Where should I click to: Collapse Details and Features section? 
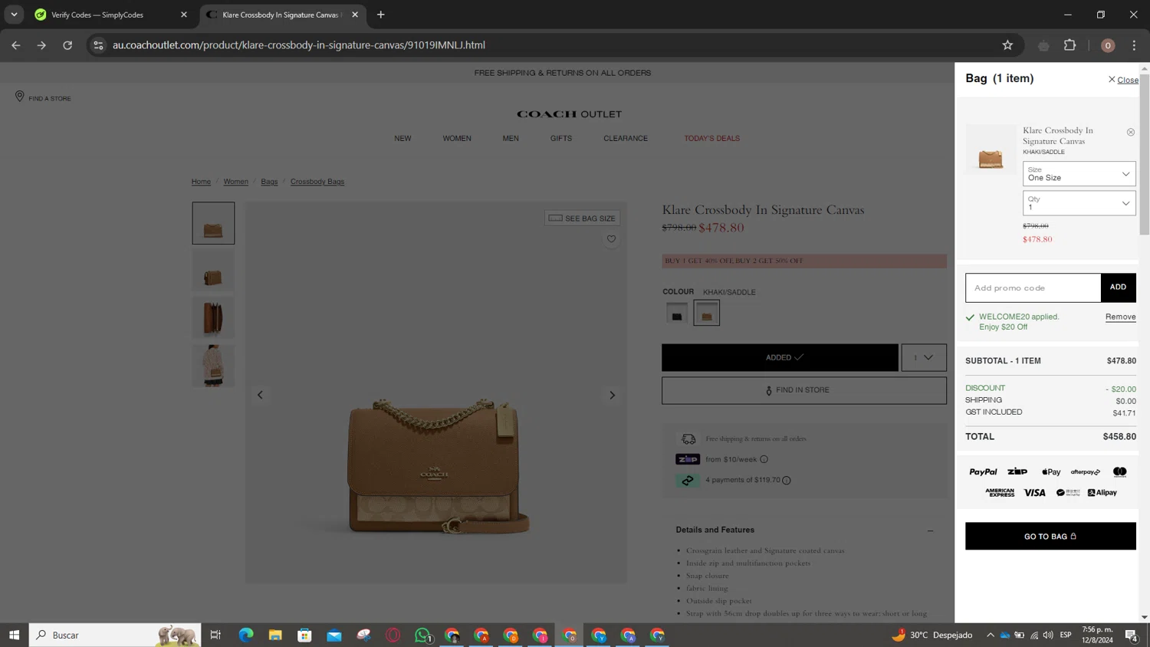coord(930,530)
